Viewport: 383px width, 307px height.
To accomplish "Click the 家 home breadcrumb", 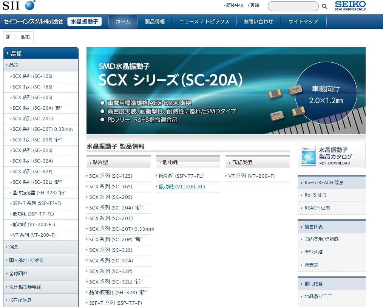I will click(x=8, y=37).
